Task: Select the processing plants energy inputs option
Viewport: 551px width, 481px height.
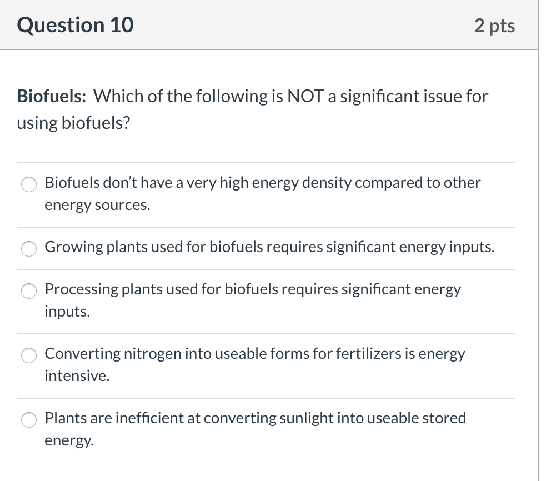Action: (28, 290)
